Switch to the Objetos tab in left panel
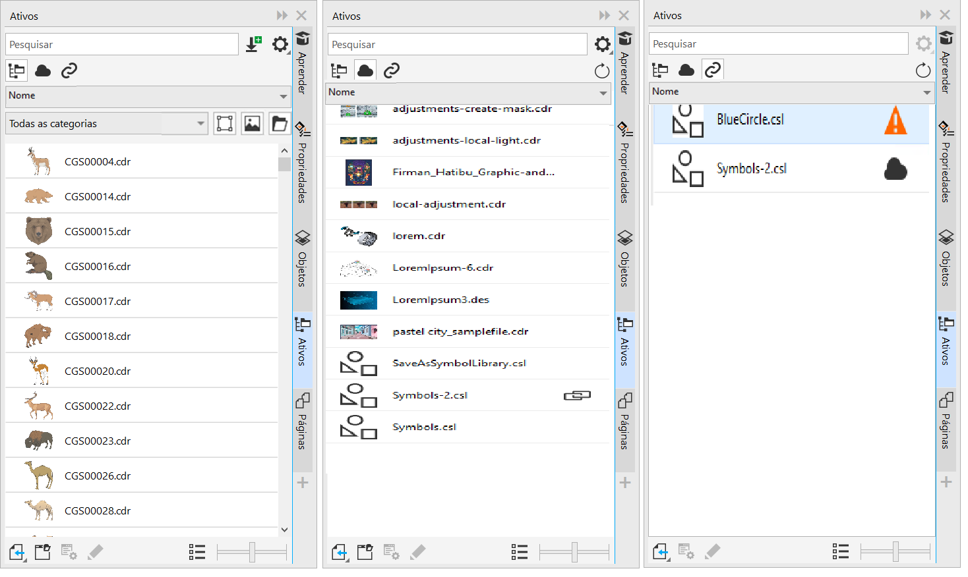 tap(302, 259)
